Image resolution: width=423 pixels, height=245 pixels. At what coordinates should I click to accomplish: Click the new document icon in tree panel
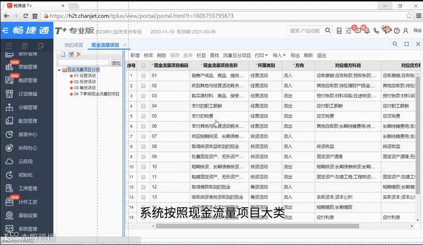pos(63,54)
